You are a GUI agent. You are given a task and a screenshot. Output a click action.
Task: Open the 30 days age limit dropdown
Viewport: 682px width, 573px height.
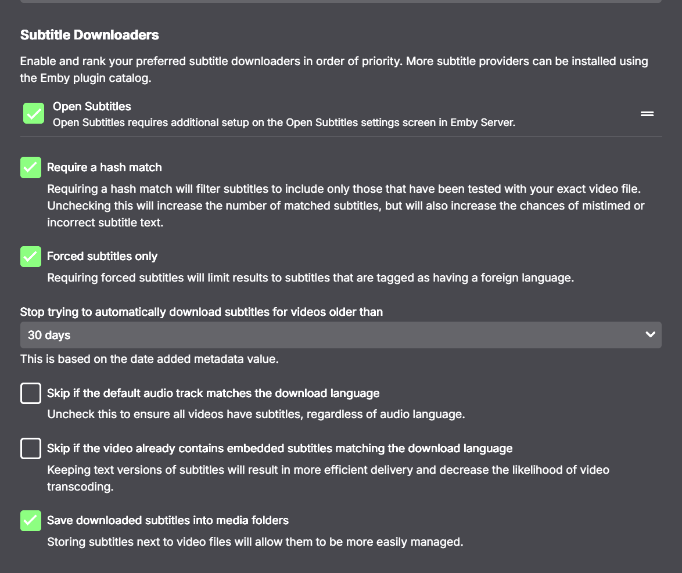pyautogui.click(x=340, y=335)
